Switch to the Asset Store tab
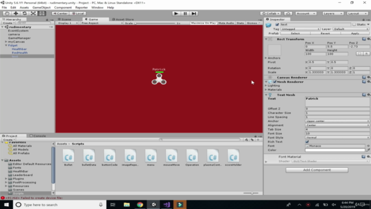This screenshot has height=209, width=371. [123, 19]
